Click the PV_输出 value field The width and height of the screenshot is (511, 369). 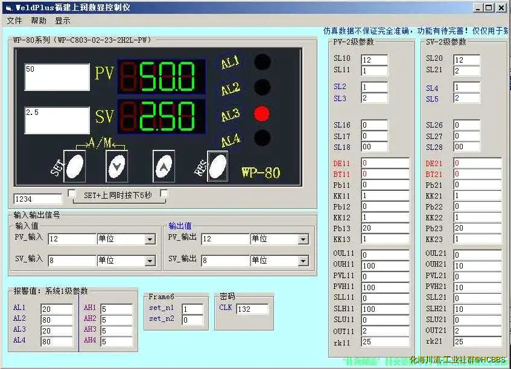click(x=225, y=239)
